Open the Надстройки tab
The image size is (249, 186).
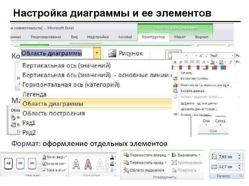(98, 37)
